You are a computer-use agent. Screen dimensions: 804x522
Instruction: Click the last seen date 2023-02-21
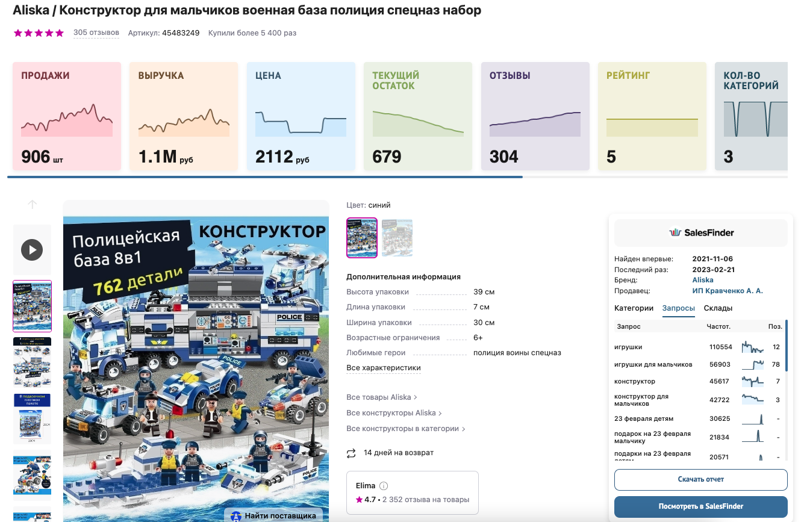pyautogui.click(x=714, y=270)
